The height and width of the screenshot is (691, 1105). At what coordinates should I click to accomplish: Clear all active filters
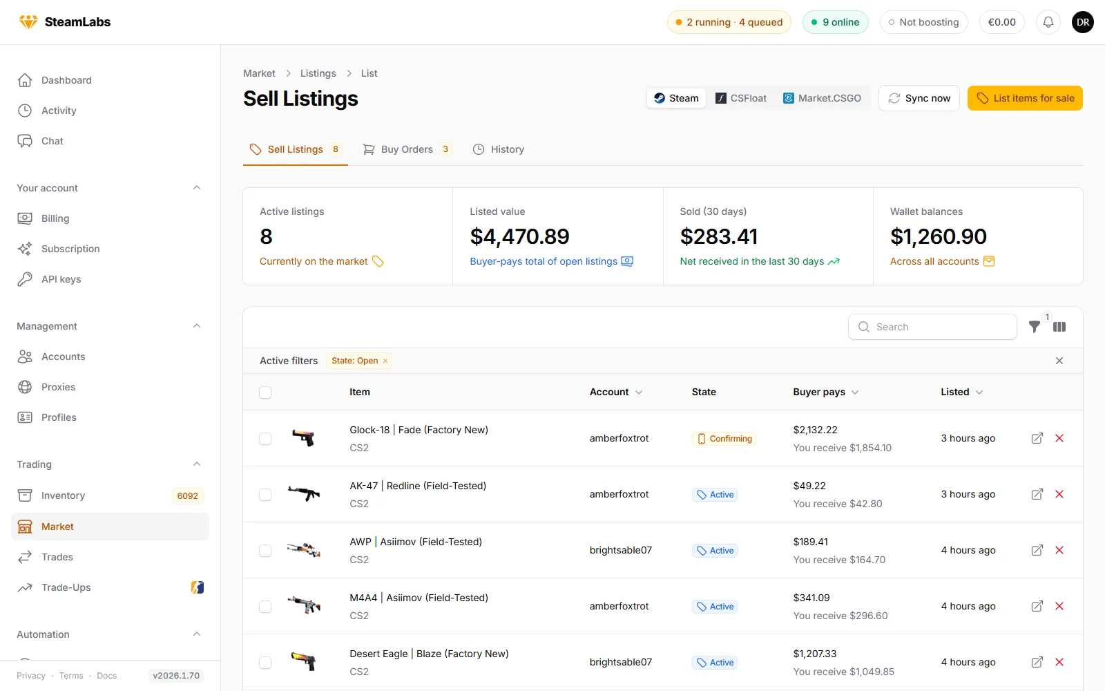click(x=1059, y=361)
